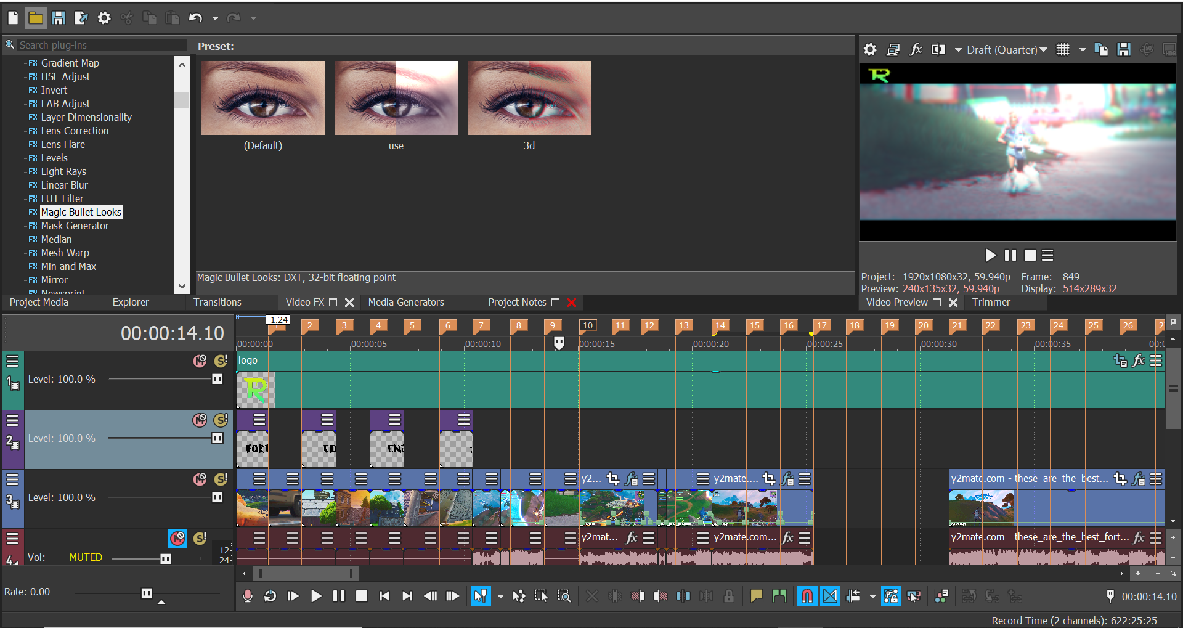The image size is (1183, 628).
Task: Switch to the Trimmer tab
Action: tap(991, 302)
